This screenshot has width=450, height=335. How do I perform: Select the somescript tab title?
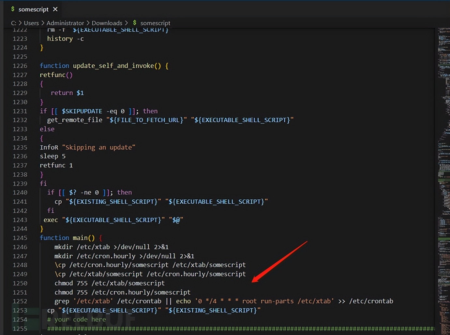(x=33, y=9)
